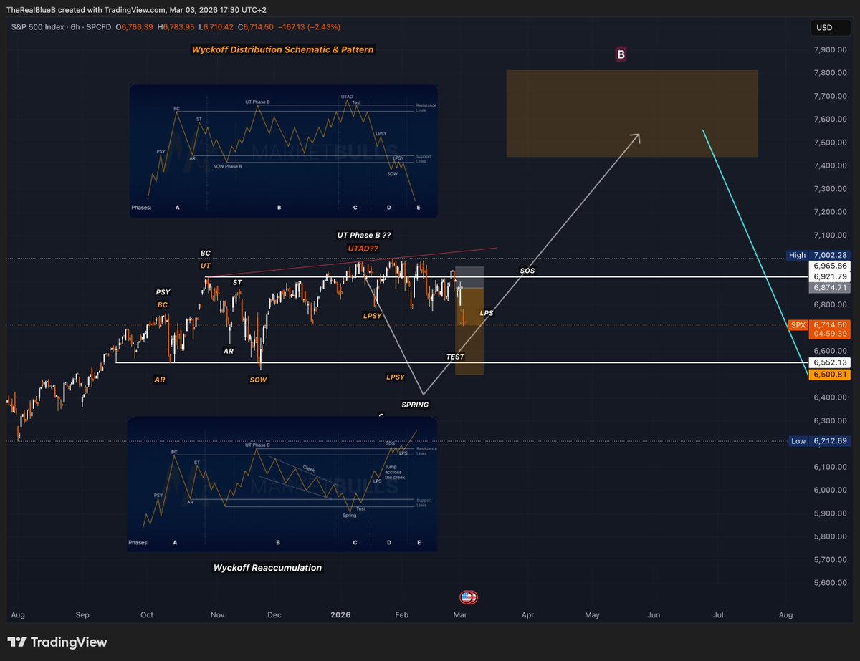Click the TradingView logo
This screenshot has height=661, width=860.
coord(57,642)
